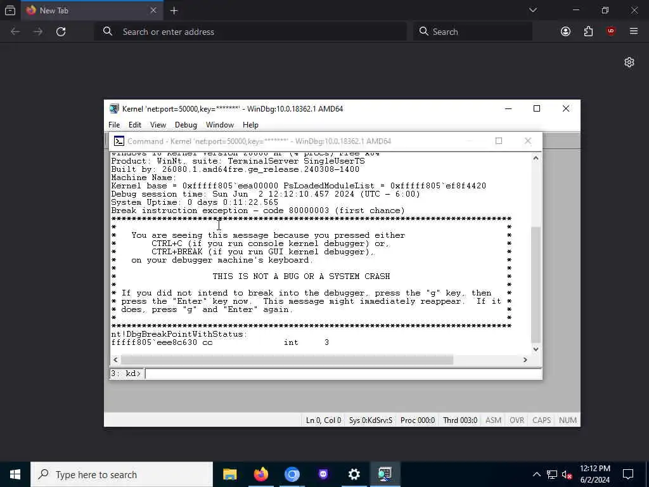Click 'nt!DbgBreakPointWithStatus:' line
The image size is (649, 487).
coord(179,334)
